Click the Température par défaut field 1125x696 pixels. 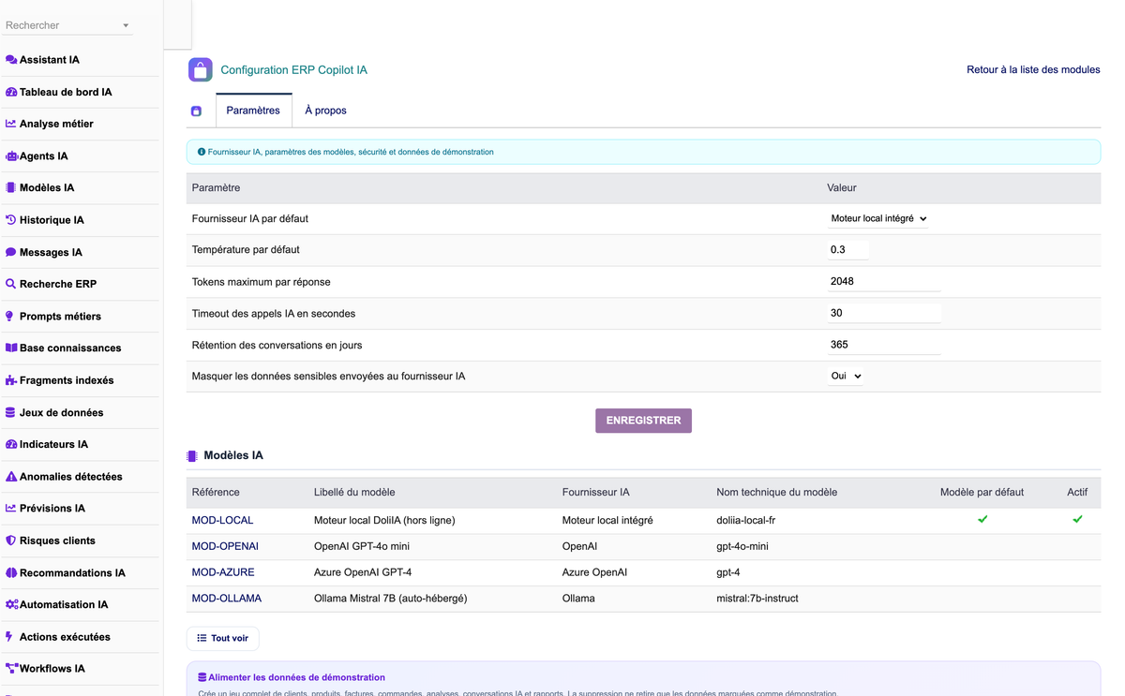848,250
